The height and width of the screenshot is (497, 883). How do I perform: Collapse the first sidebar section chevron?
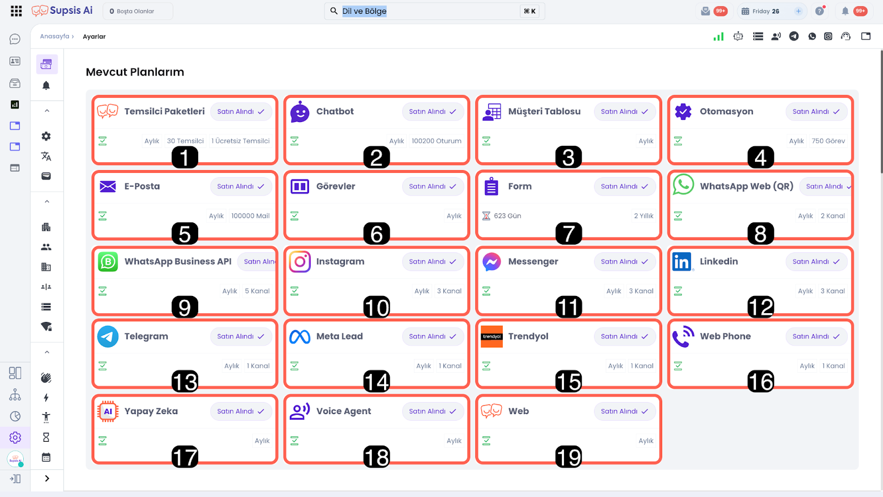click(x=47, y=111)
